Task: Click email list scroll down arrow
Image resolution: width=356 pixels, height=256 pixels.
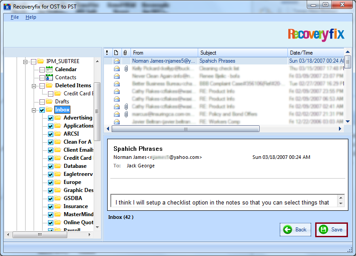Action: pyautogui.click(x=347, y=121)
